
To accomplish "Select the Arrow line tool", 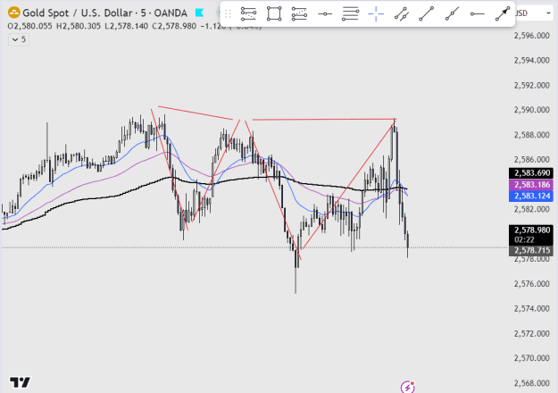I will pos(503,14).
